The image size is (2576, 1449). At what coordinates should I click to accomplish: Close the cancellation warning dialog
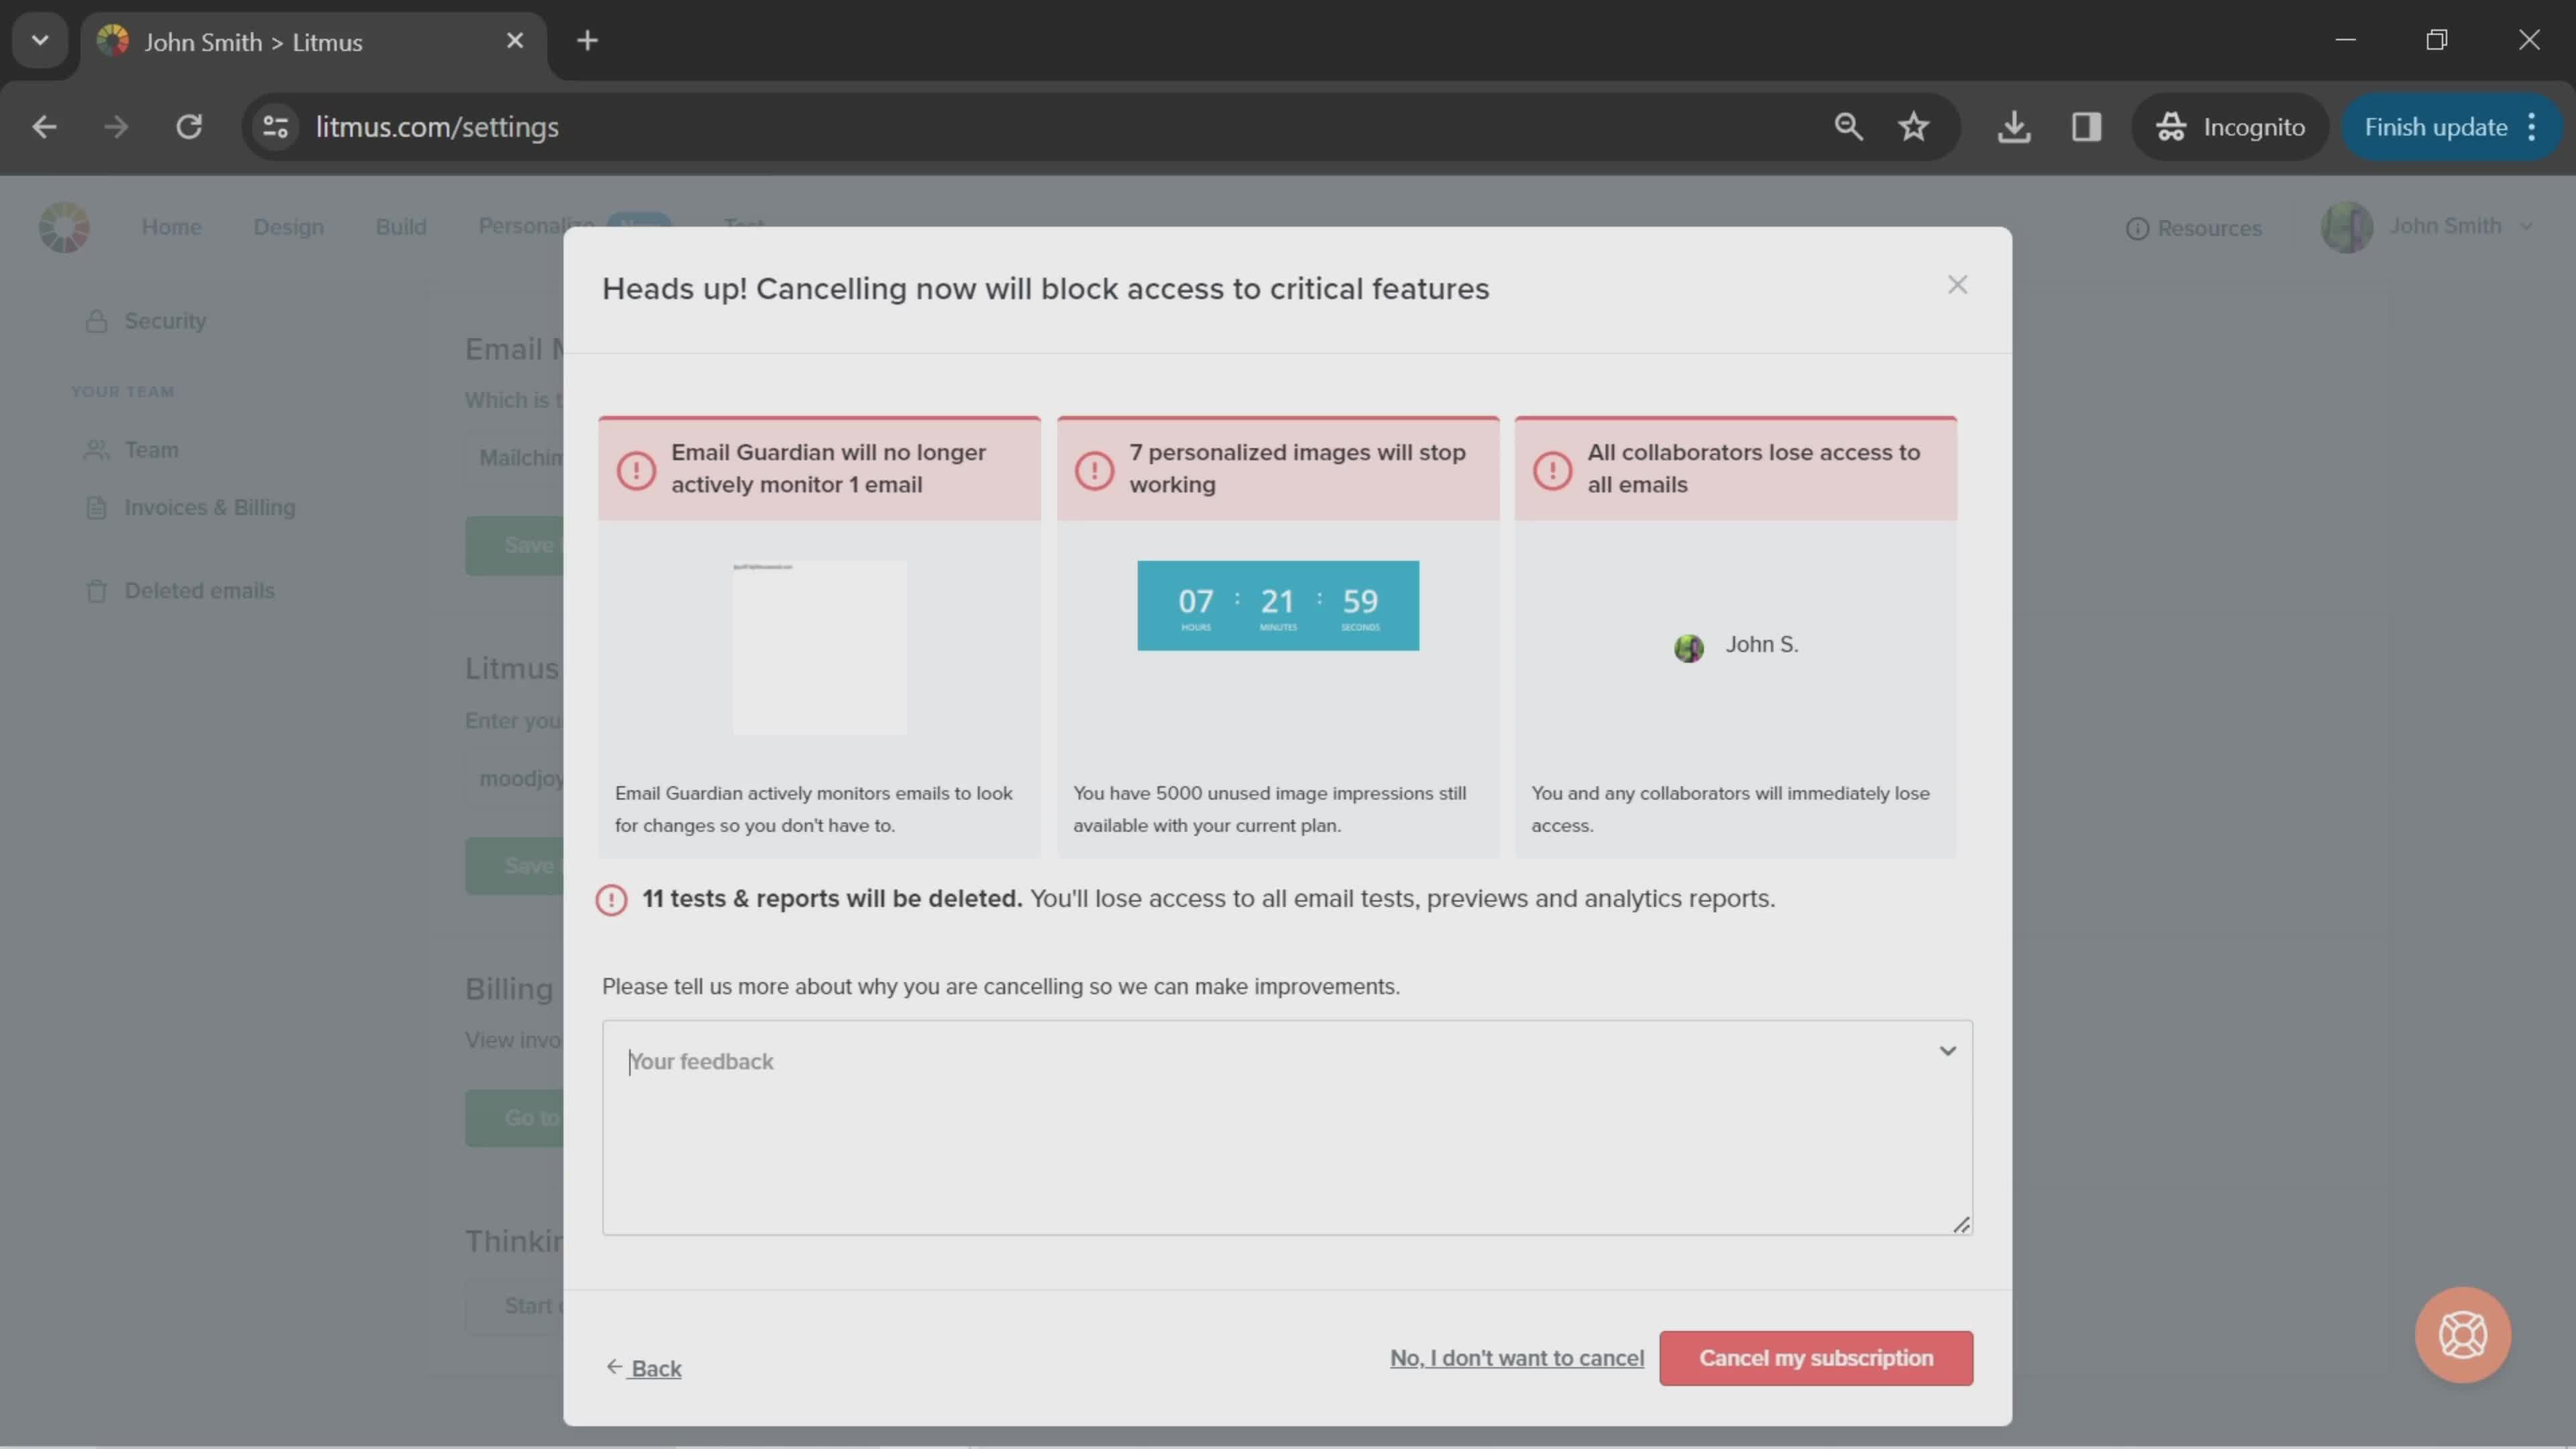coord(1957,285)
